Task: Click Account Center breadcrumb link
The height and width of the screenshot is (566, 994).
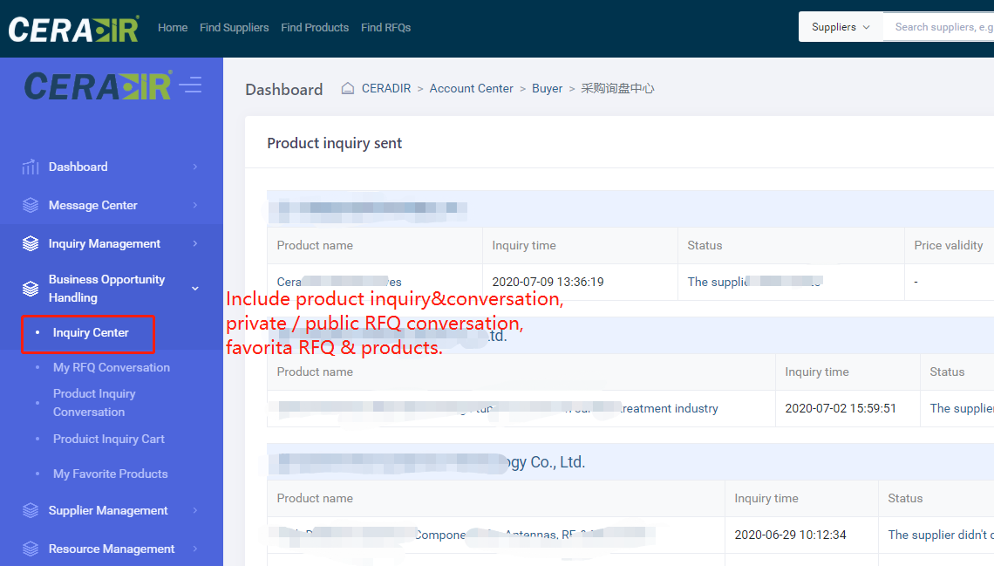Action: coord(471,88)
